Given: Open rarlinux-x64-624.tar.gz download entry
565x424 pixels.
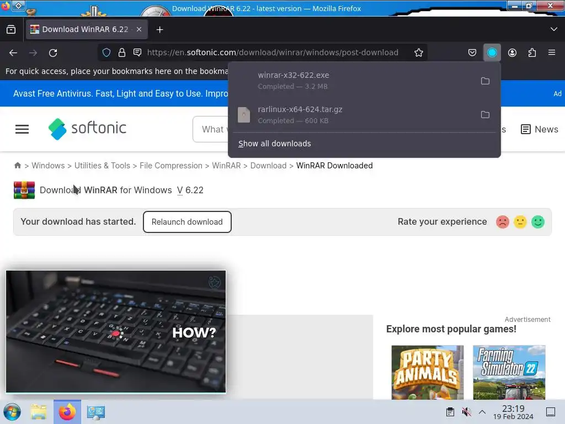Looking at the screenshot, I should click(353, 115).
